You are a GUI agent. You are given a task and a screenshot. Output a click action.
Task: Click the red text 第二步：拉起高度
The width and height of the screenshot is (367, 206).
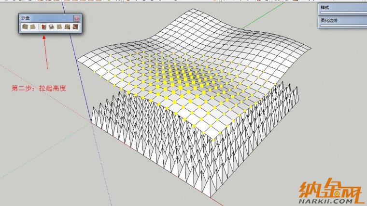38,89
